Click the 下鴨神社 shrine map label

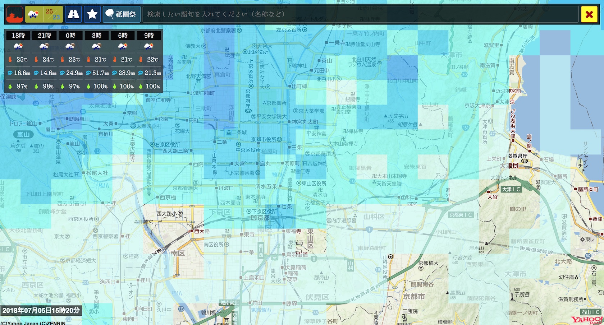click(297, 66)
